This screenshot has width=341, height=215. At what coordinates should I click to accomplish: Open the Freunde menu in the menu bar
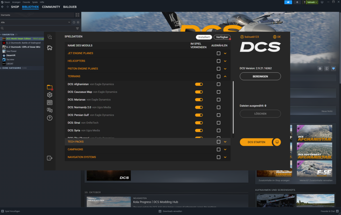coord(26,2)
